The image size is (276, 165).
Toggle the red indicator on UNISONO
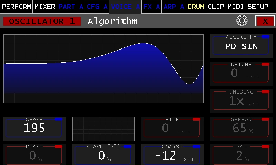tap(265, 92)
